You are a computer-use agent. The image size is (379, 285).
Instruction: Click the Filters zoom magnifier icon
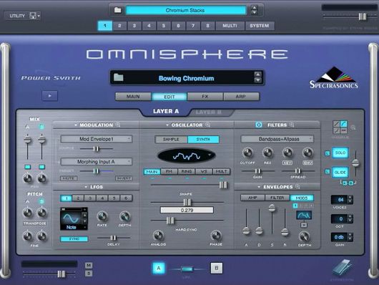point(292,125)
